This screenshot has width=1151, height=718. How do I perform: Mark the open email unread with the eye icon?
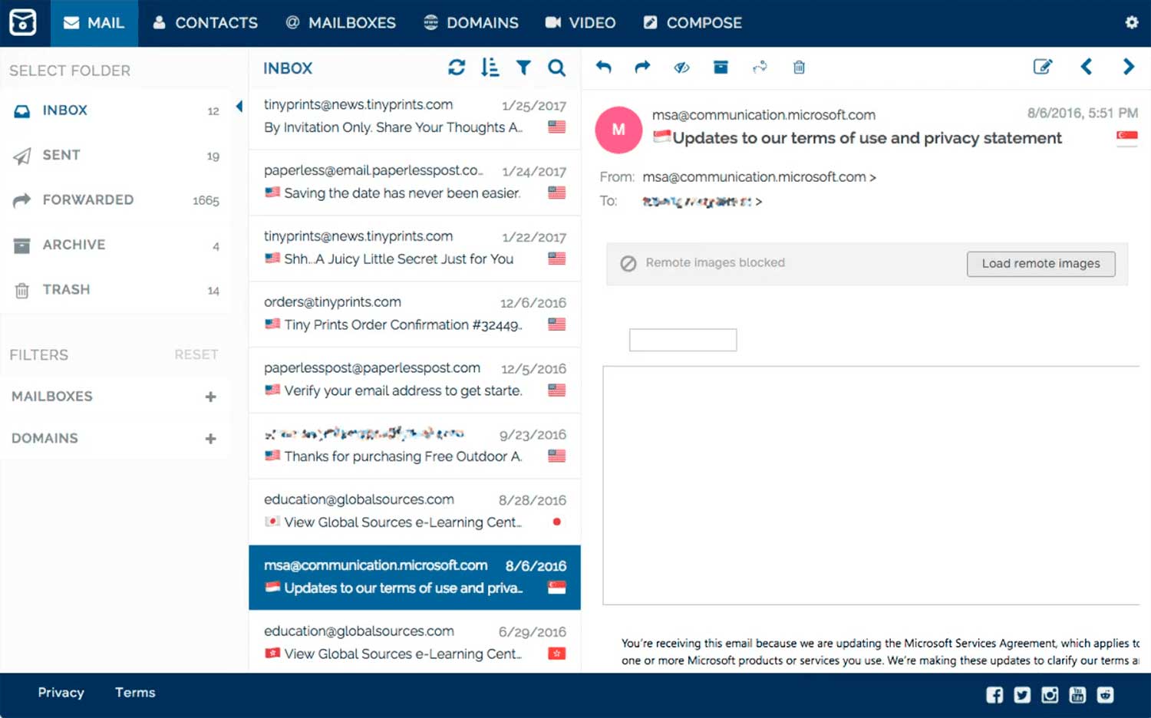681,67
